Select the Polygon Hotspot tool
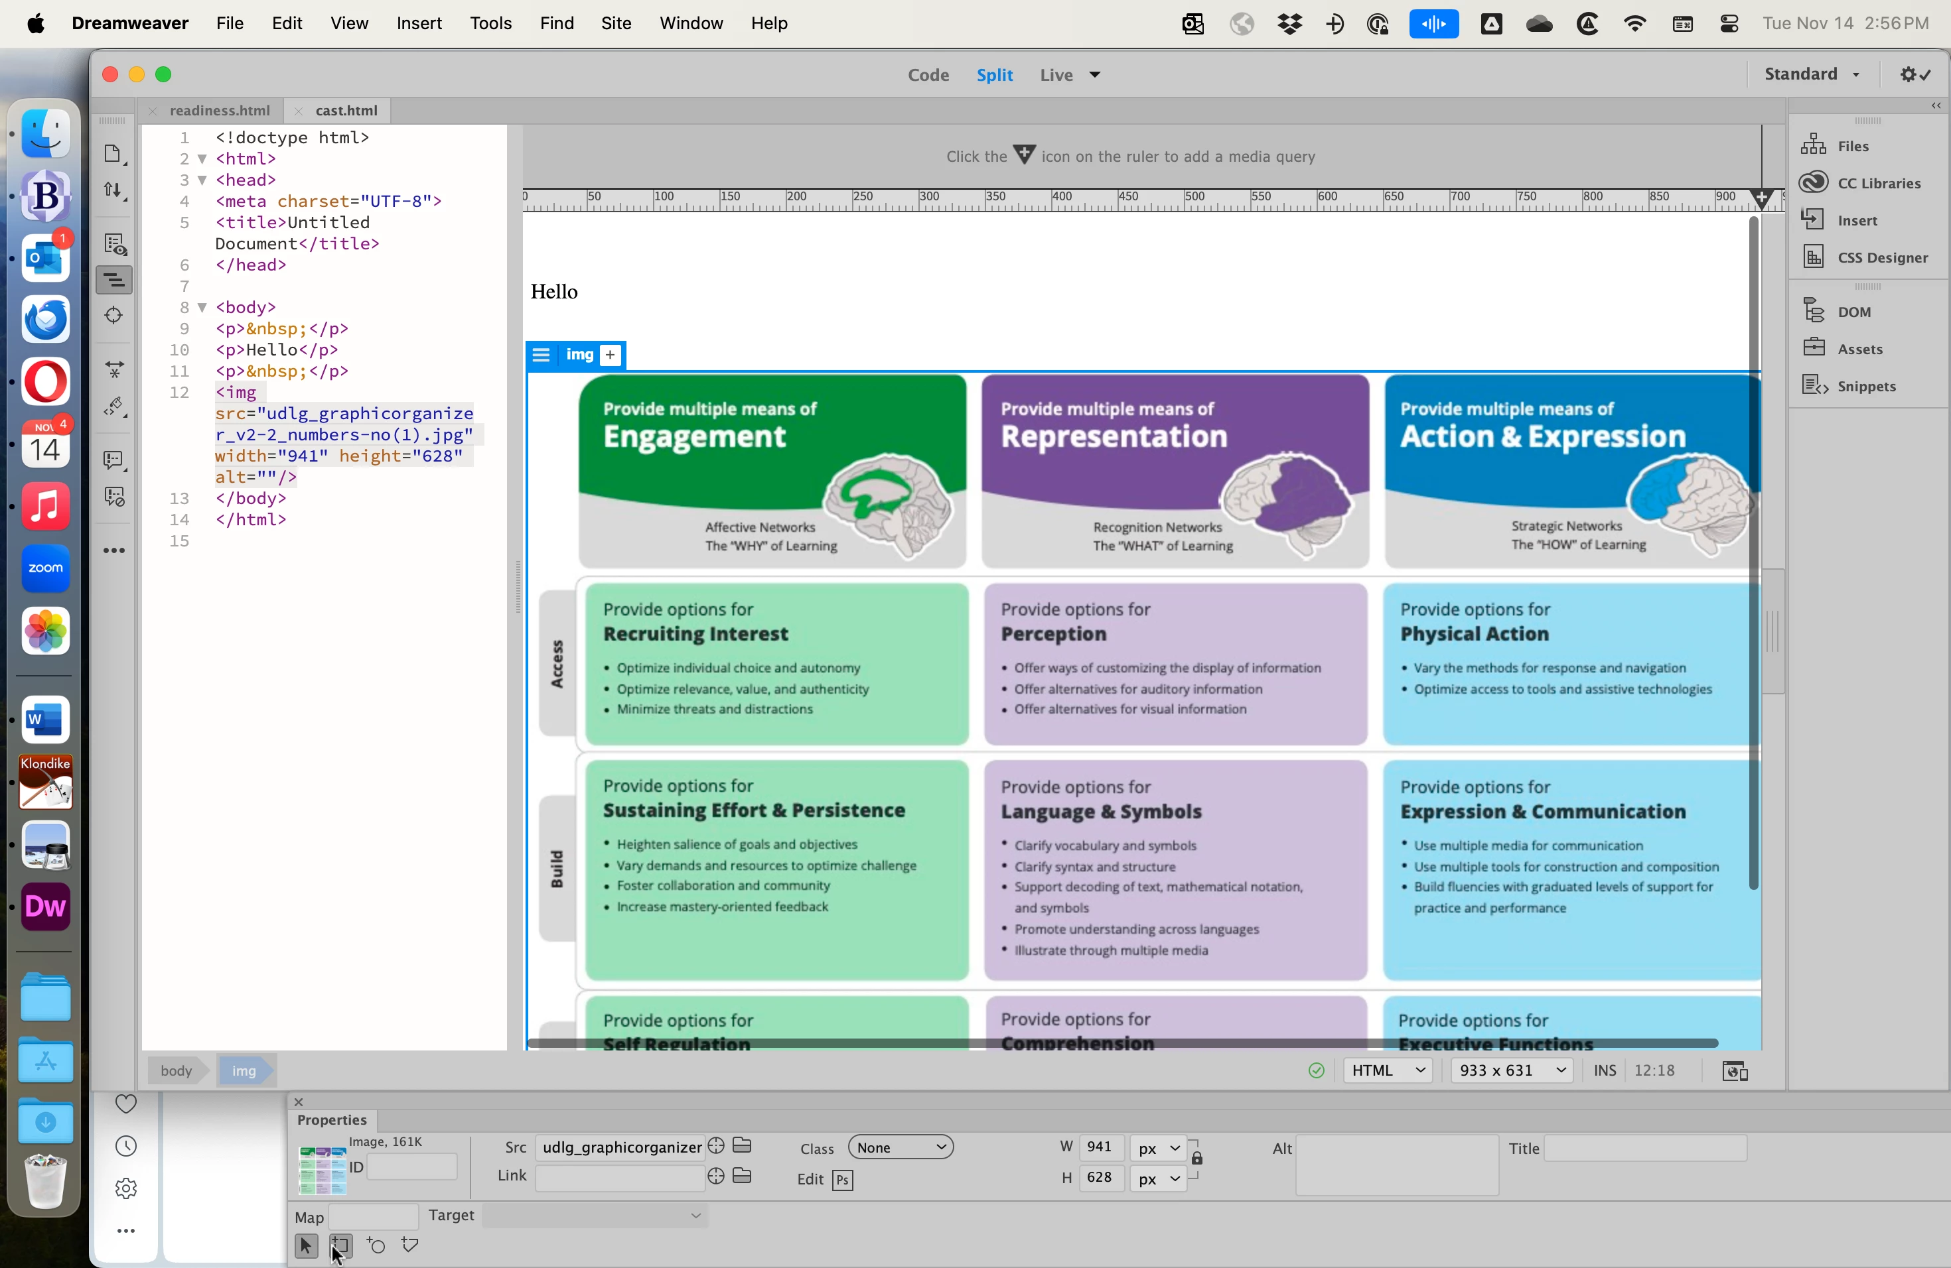Image resolution: width=1951 pixels, height=1268 pixels. point(411,1246)
